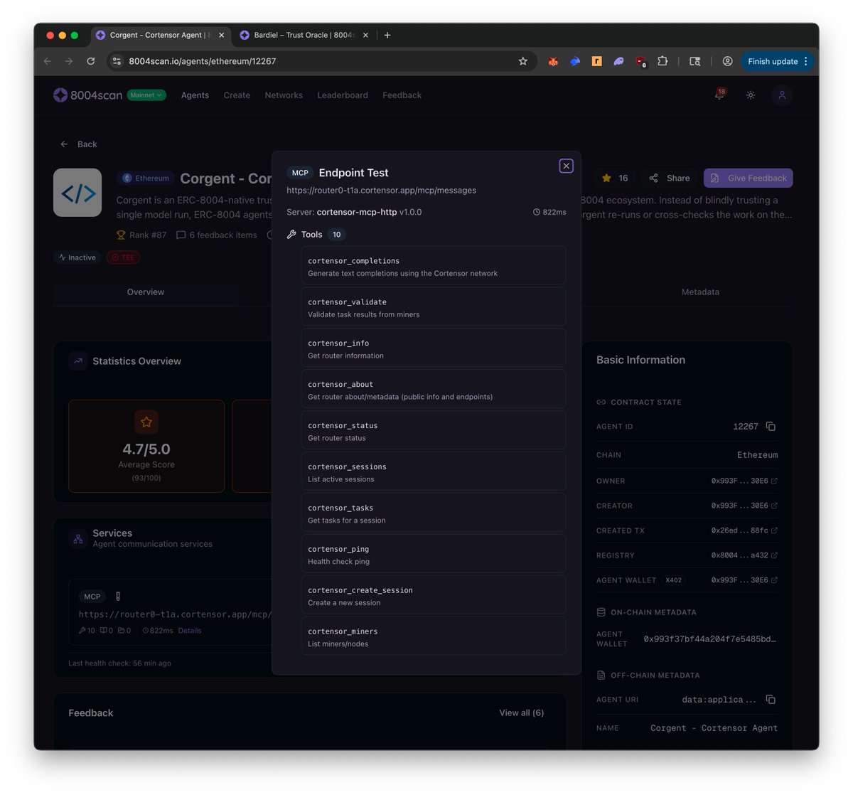Bookmark this page with the star

[523, 61]
